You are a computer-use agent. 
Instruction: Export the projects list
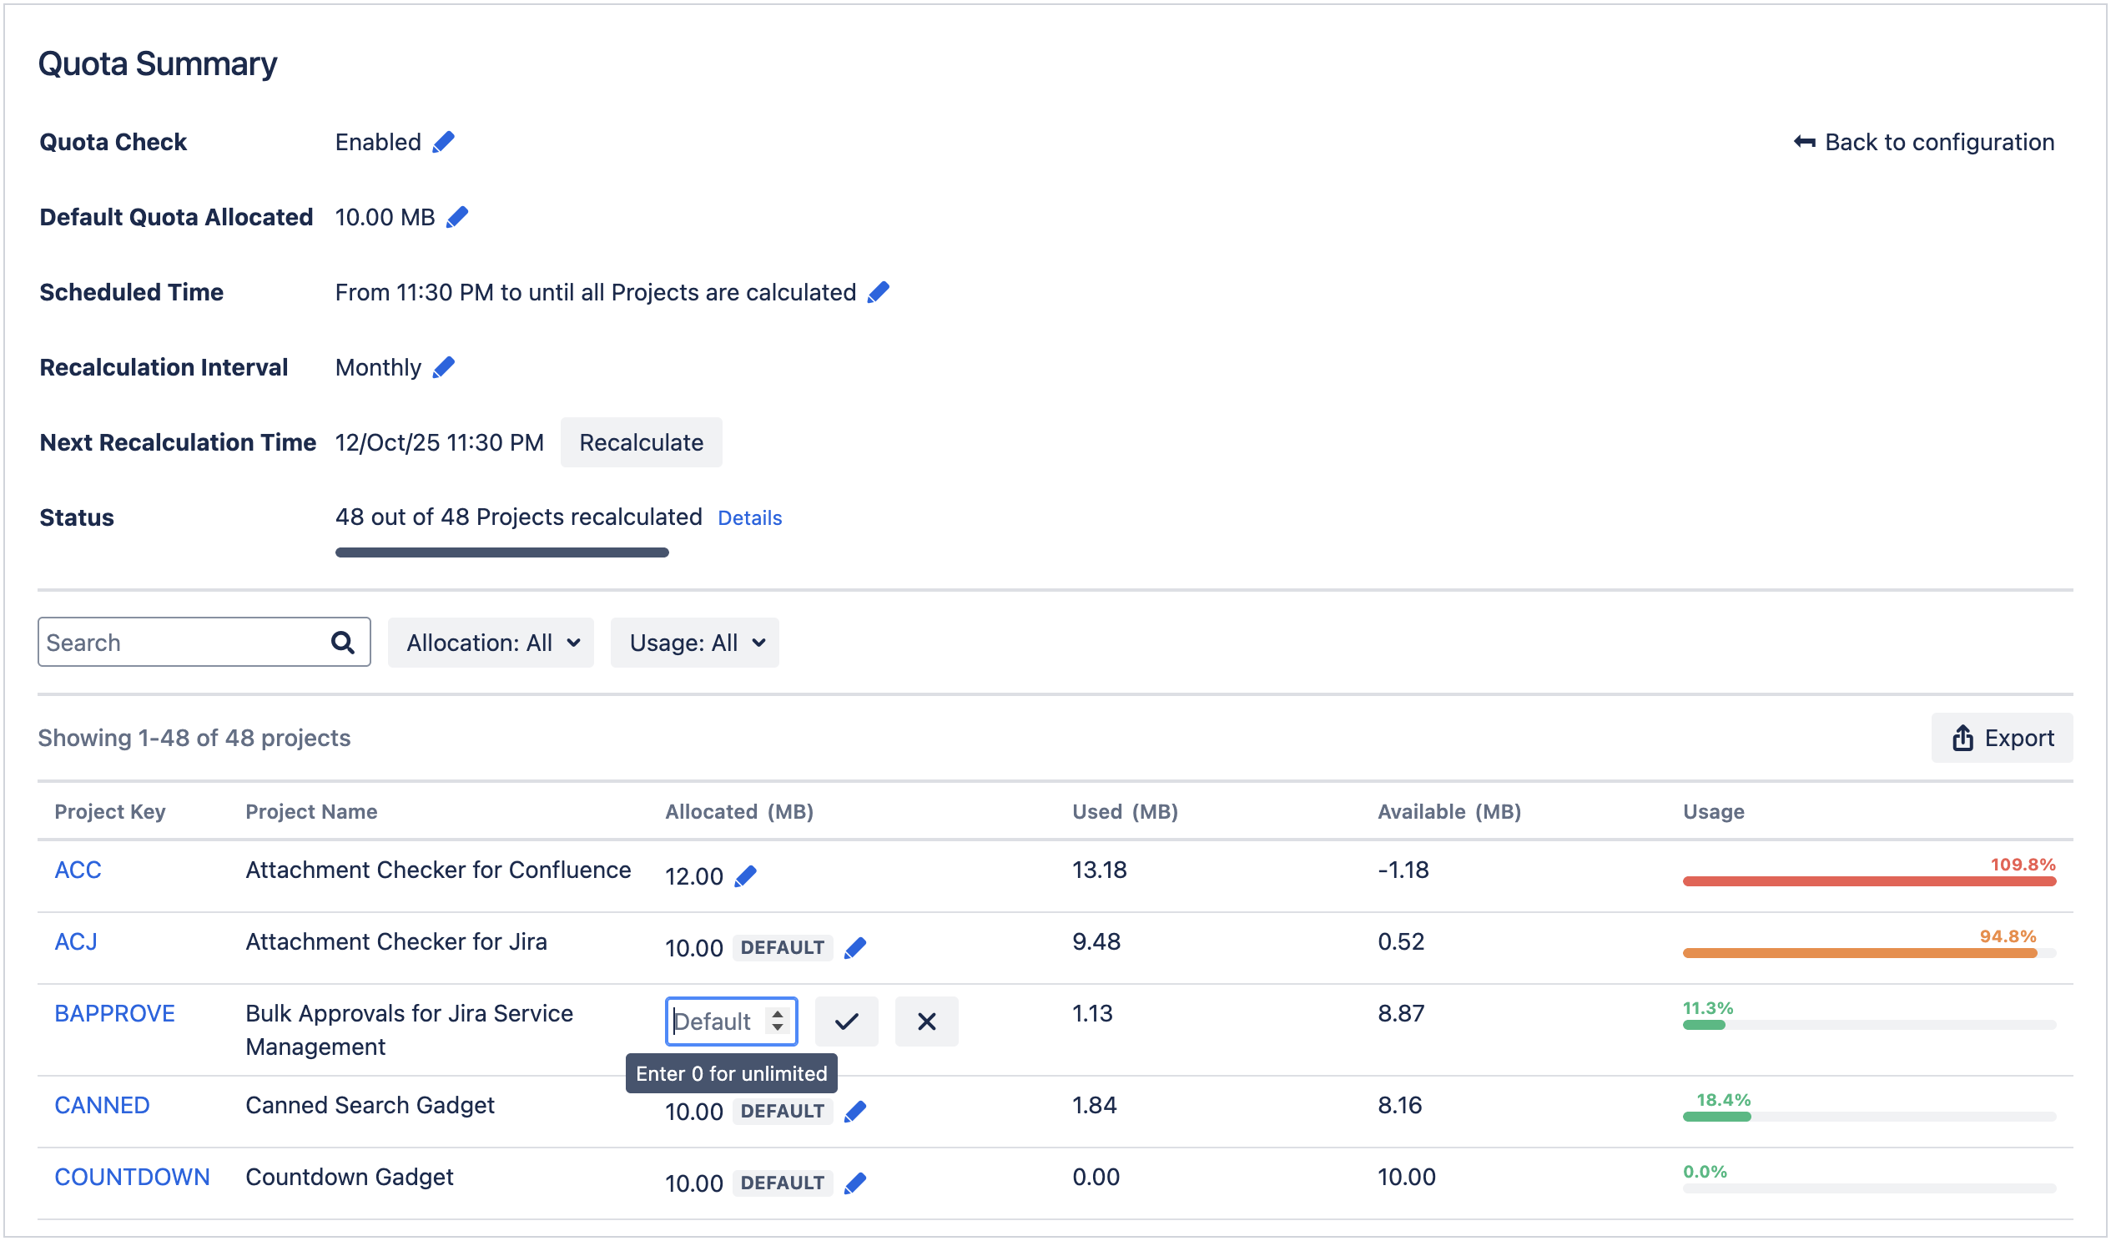tap(2001, 739)
